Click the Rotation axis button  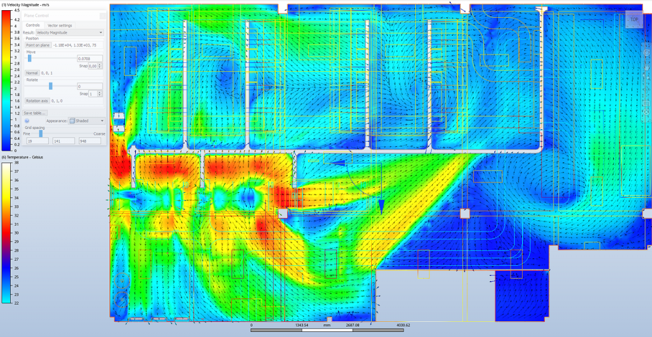coord(37,100)
